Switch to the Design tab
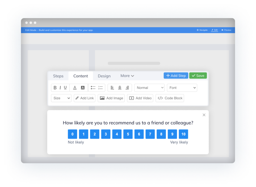The width and height of the screenshot is (256, 187). [104, 76]
